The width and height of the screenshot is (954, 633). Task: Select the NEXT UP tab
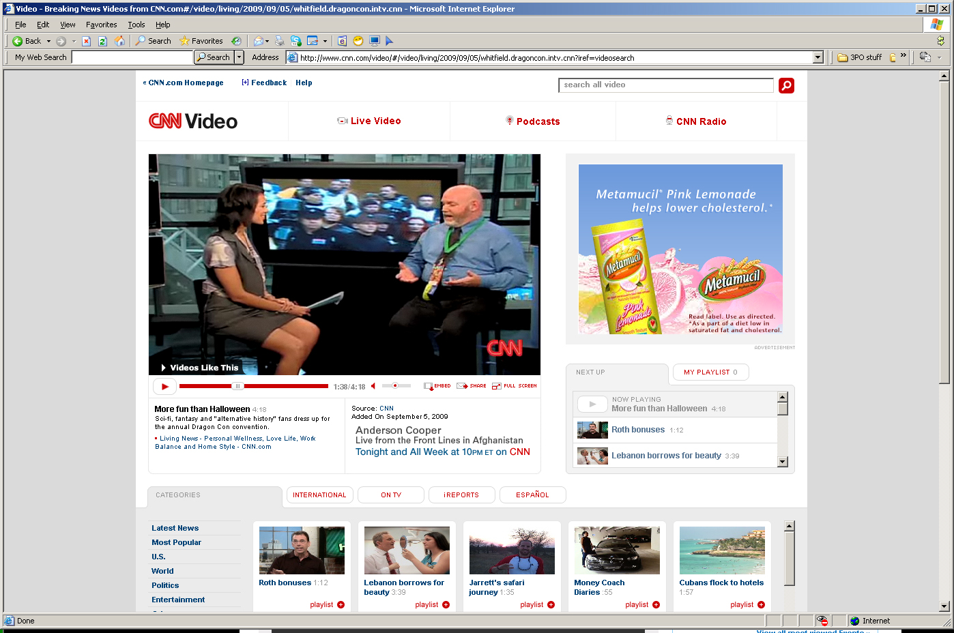tap(617, 372)
